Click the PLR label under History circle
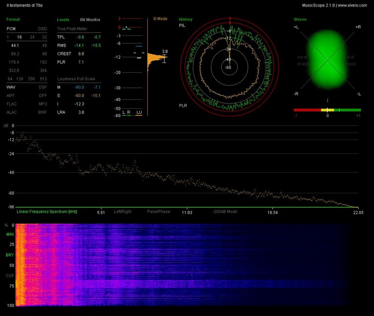 point(183,105)
